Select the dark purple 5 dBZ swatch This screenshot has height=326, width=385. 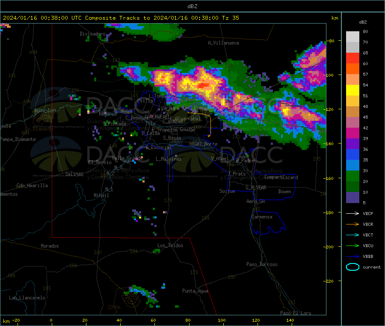tap(352, 197)
